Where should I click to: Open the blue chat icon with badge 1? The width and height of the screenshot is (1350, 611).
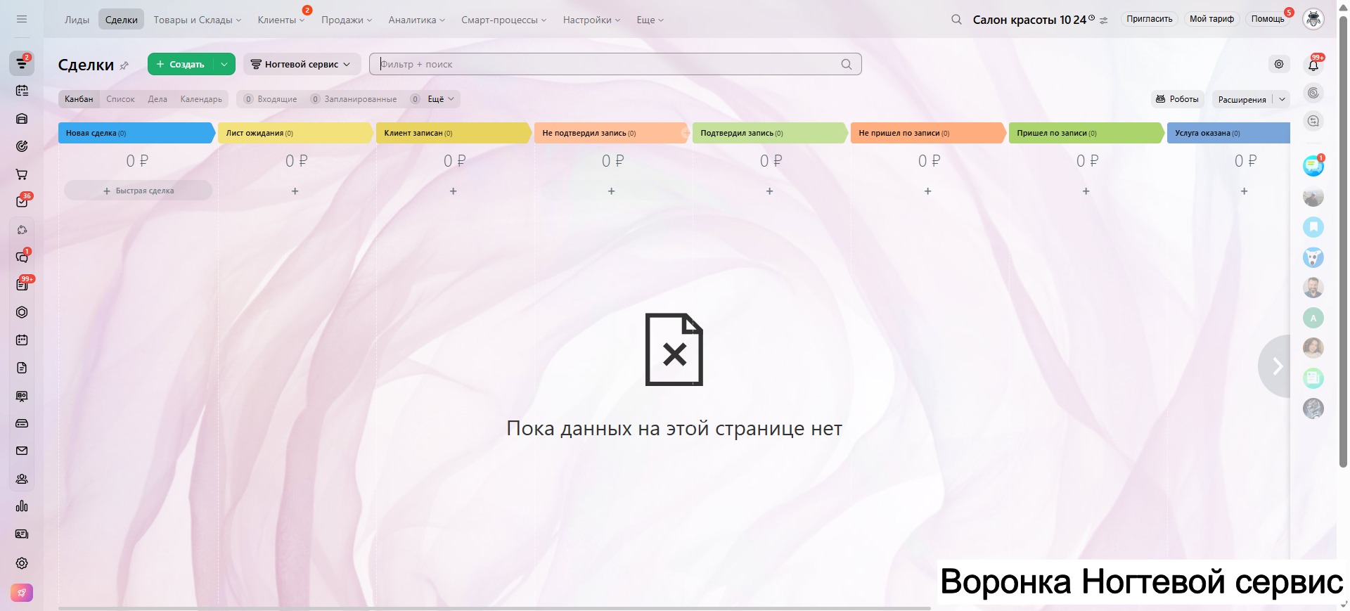point(1313,166)
